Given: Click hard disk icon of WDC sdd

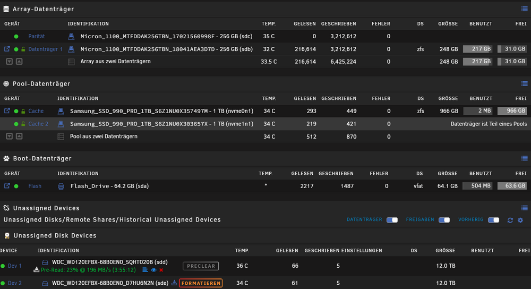Looking at the screenshot, I should pyautogui.click(x=45, y=262).
